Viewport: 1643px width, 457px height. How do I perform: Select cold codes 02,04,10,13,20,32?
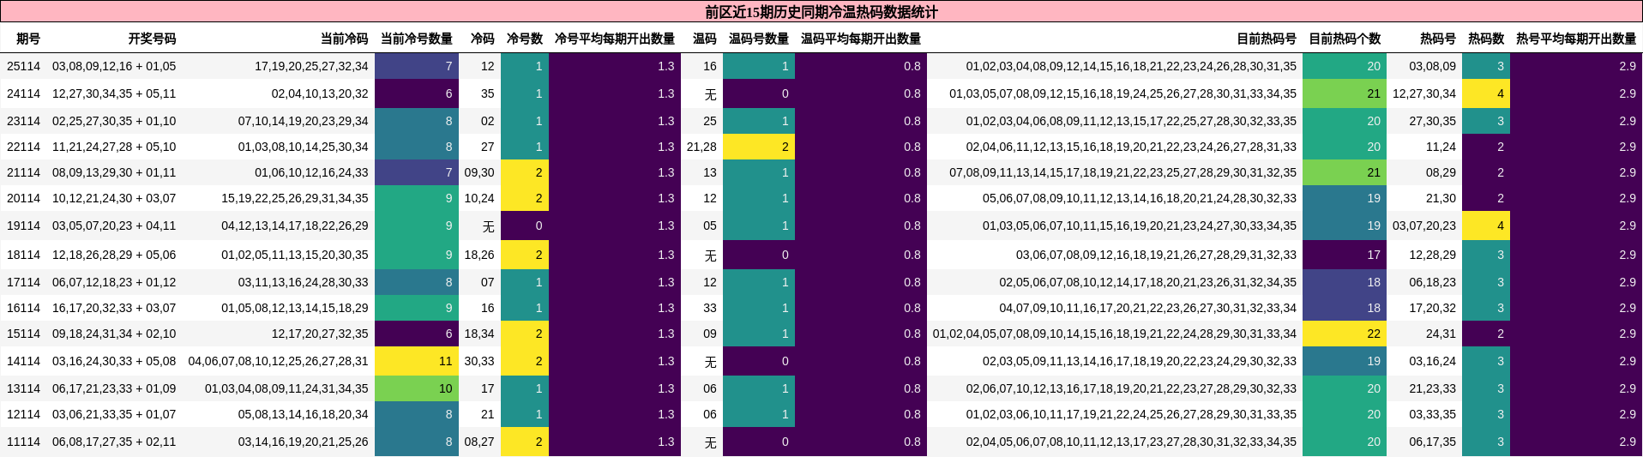pyautogui.click(x=320, y=93)
